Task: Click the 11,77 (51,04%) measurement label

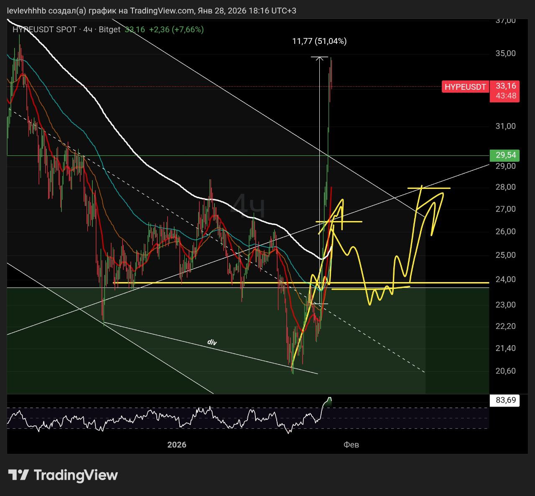Action: pyautogui.click(x=319, y=41)
